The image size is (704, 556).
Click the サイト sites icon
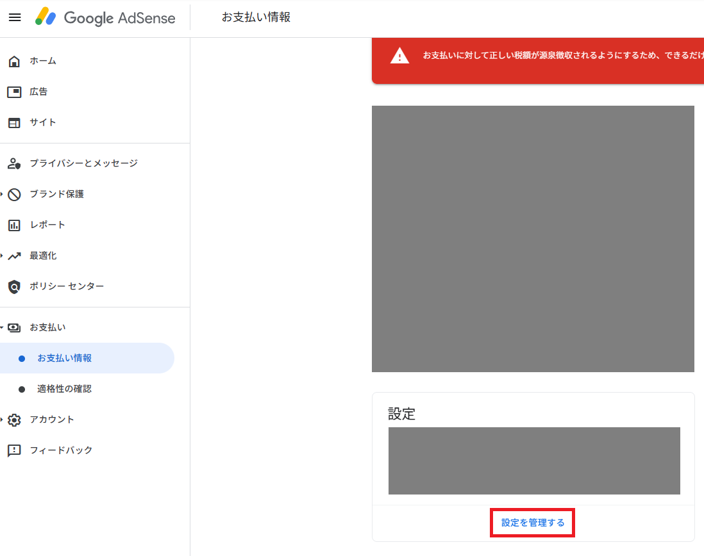coord(14,123)
